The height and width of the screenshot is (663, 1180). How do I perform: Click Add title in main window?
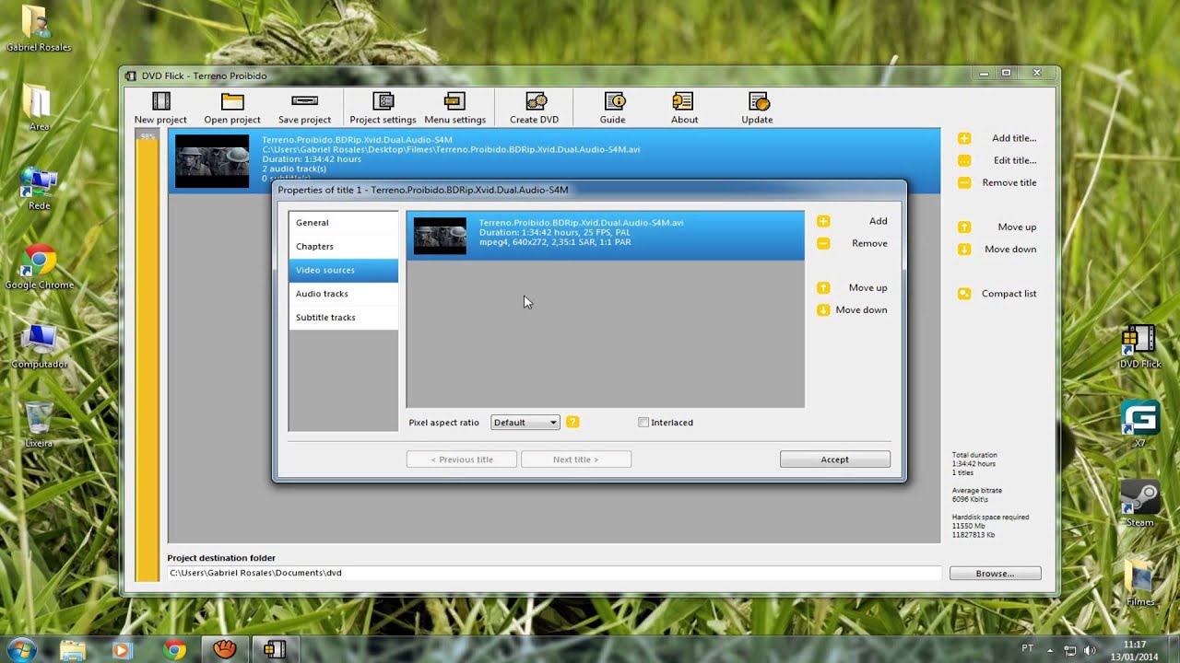pos(997,138)
